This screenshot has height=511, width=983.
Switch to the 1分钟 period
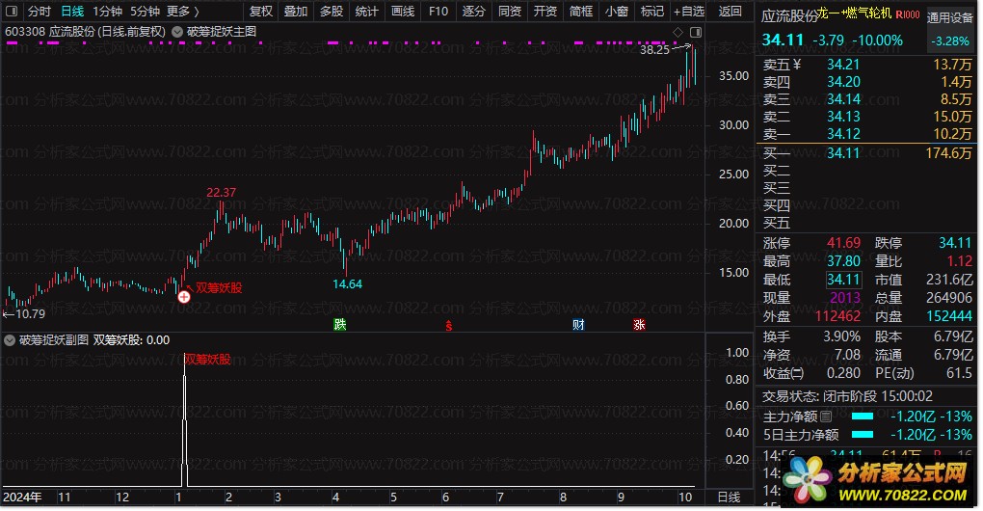[x=107, y=12]
